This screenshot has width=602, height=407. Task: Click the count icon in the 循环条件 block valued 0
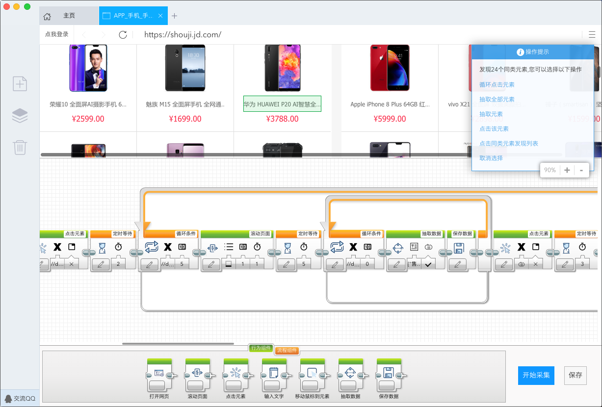pos(367,247)
